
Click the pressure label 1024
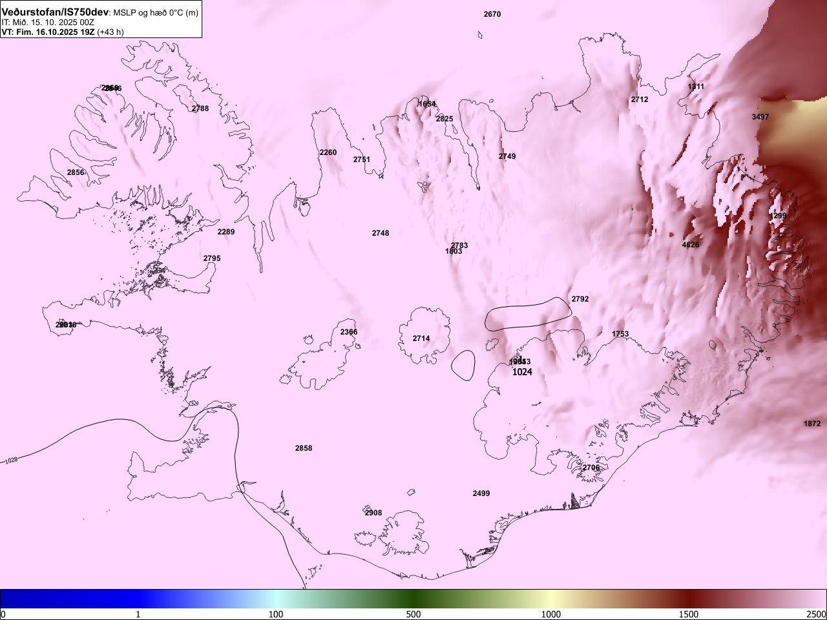pyautogui.click(x=522, y=372)
